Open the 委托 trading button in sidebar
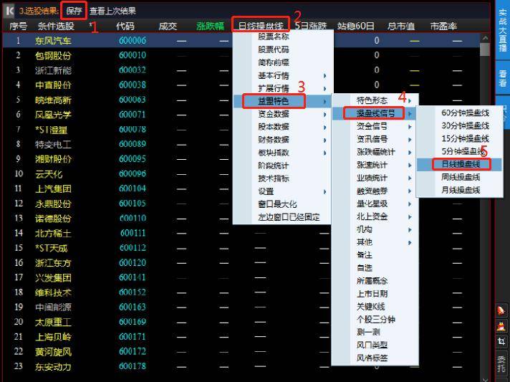510x382 pixels. [x=501, y=363]
